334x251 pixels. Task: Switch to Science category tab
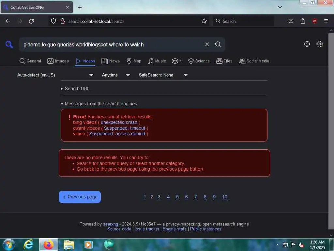[199, 61]
